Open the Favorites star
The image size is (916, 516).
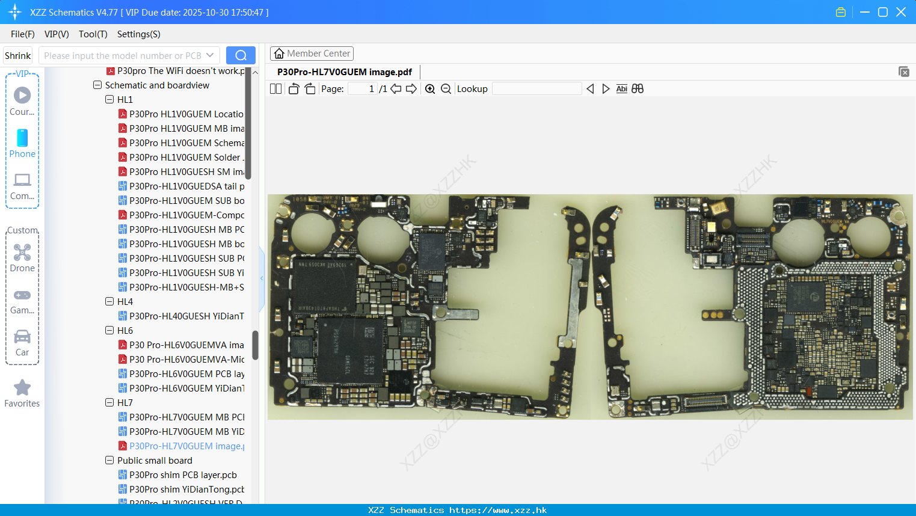(22, 393)
